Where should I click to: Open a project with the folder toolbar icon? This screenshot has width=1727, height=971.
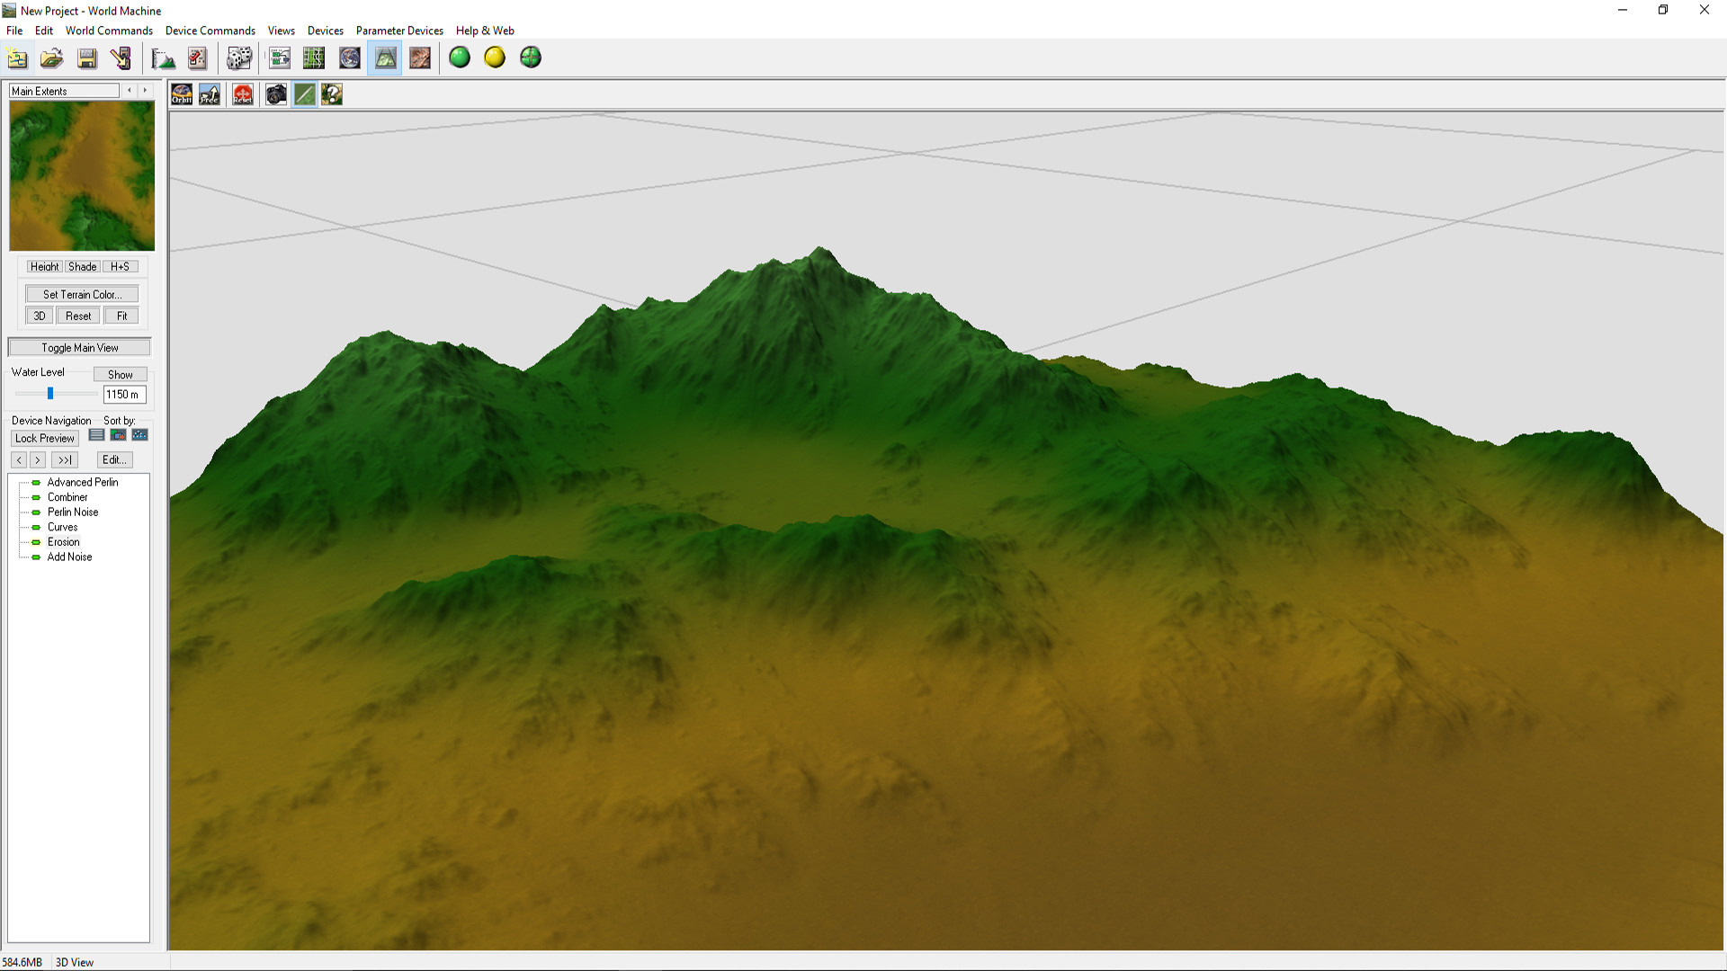(51, 58)
